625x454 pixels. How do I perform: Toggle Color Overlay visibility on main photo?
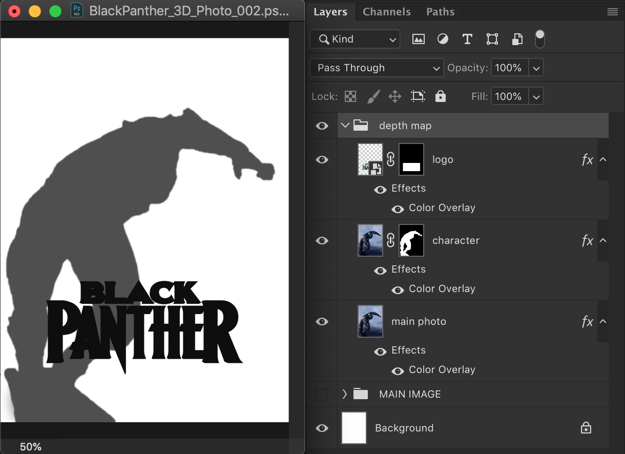click(x=398, y=371)
